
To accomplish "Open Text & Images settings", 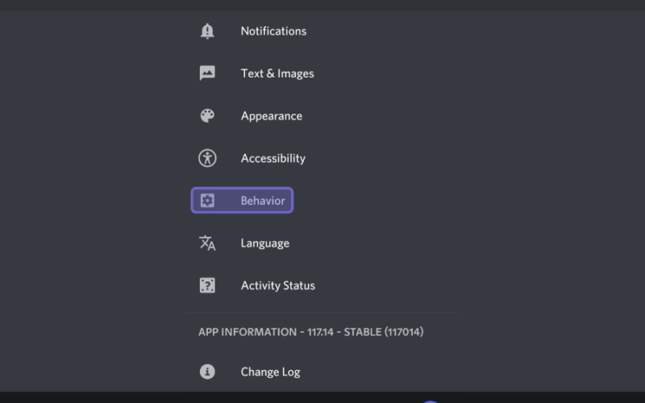I will [322, 73].
